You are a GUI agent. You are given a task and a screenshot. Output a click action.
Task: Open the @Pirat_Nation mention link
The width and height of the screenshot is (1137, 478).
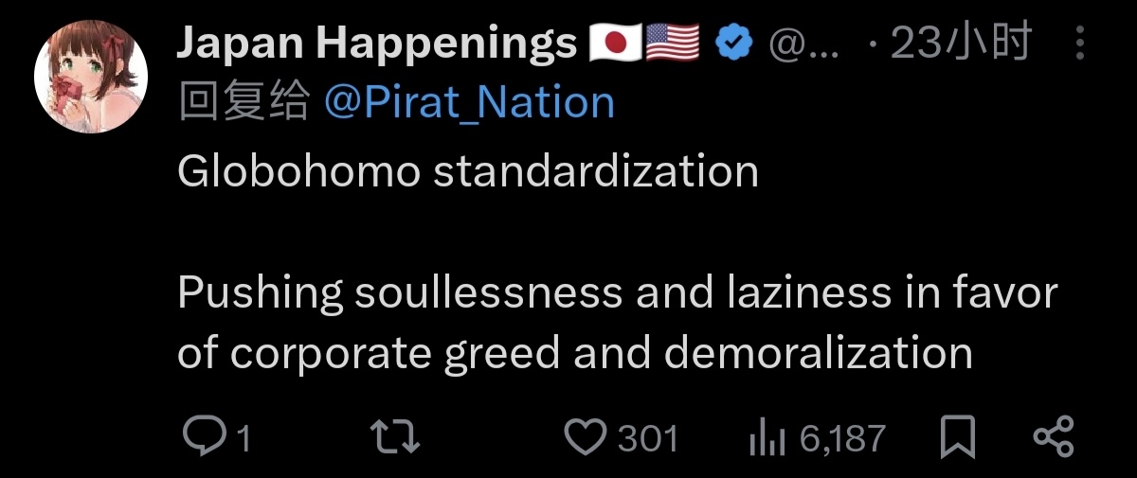point(469,102)
